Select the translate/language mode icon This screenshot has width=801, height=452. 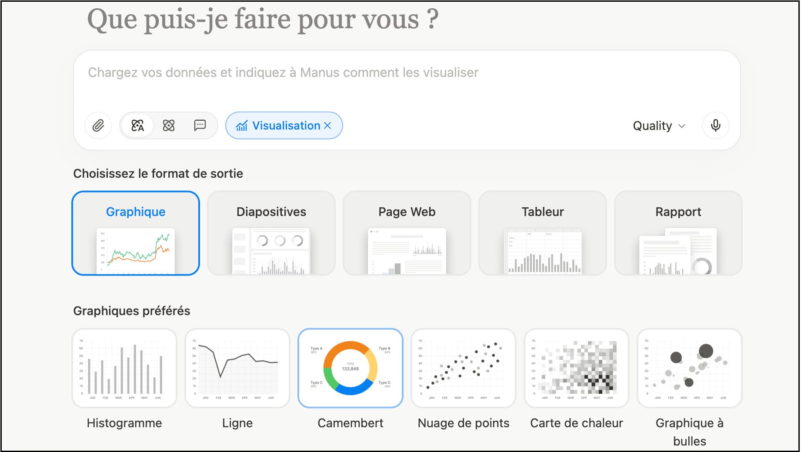tap(137, 126)
